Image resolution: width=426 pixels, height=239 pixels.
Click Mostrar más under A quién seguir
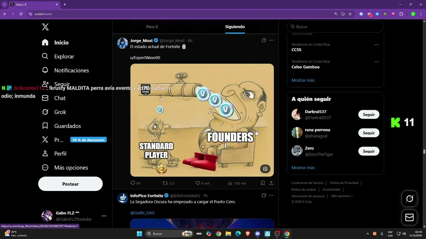[303, 168]
